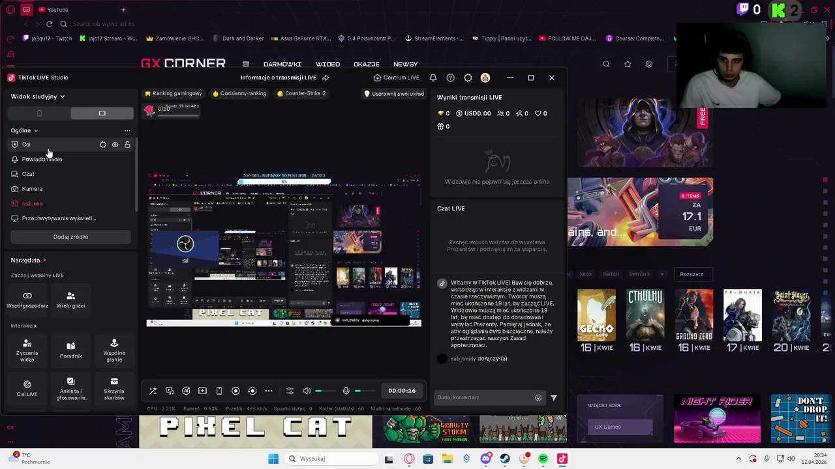Open NEWSY in GX Corner menu
835x469 pixels.
406,64
